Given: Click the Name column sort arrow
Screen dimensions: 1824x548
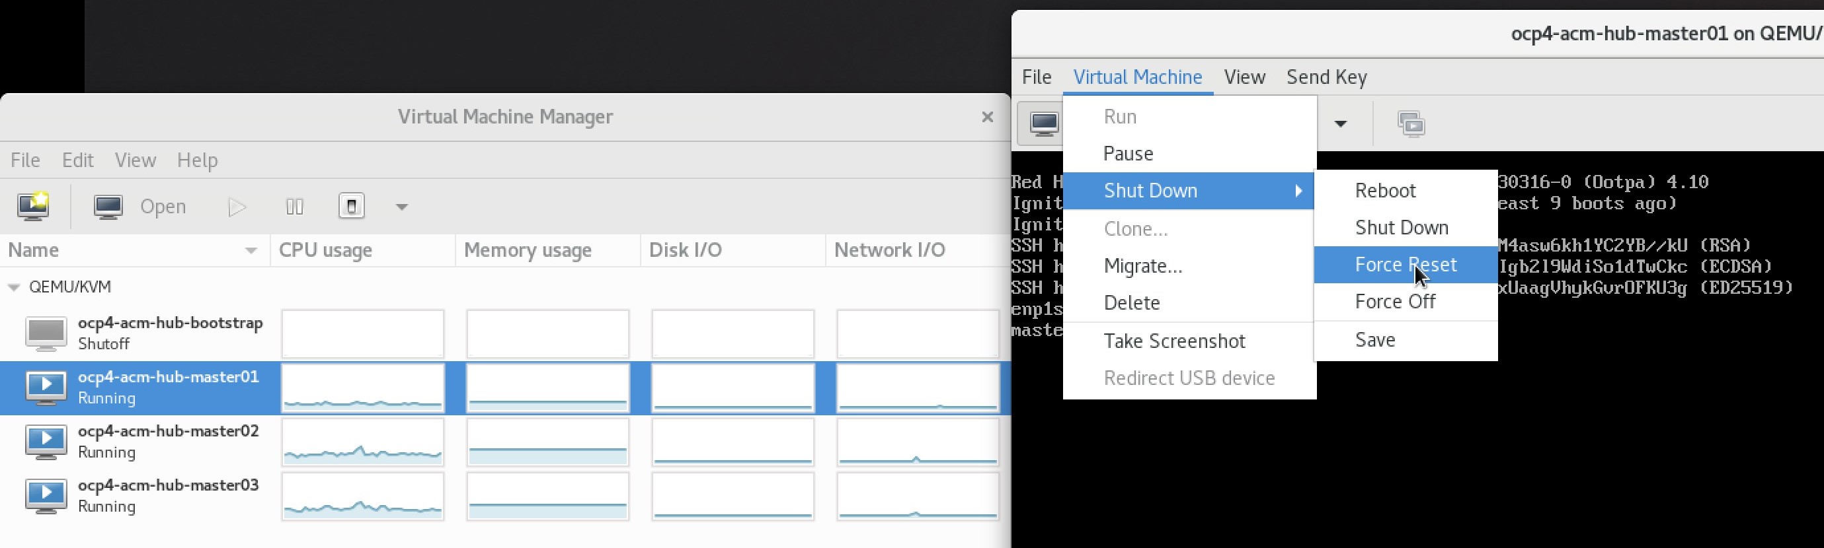Looking at the screenshot, I should click(251, 250).
